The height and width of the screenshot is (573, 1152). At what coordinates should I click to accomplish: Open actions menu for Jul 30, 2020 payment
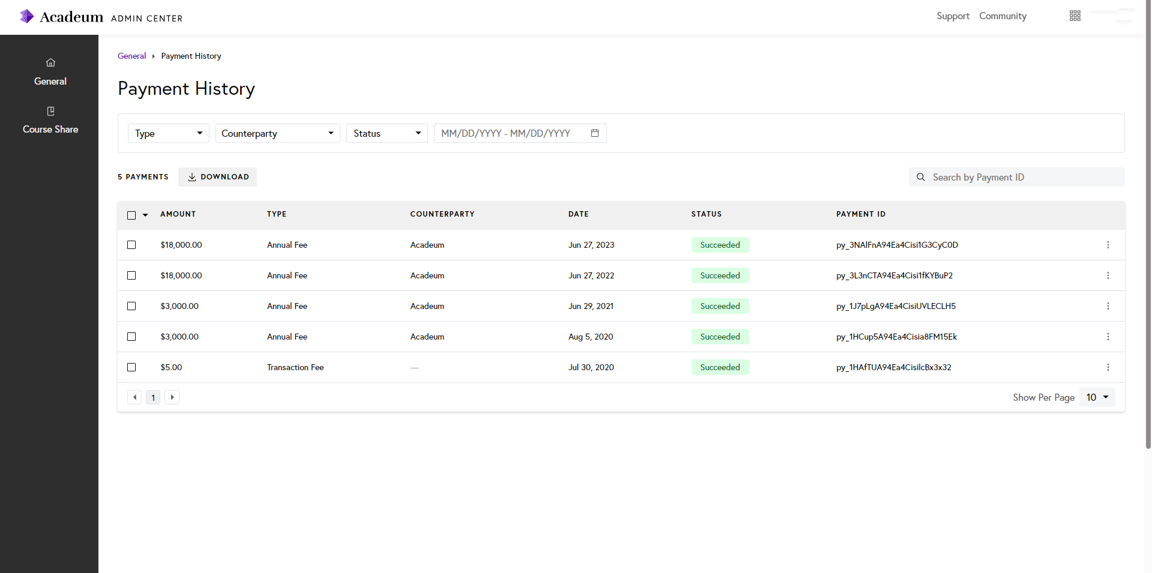tap(1108, 367)
